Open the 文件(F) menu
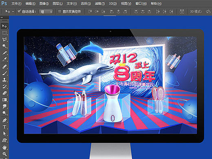This screenshot has width=212, height=159. pyautogui.click(x=16, y=4)
